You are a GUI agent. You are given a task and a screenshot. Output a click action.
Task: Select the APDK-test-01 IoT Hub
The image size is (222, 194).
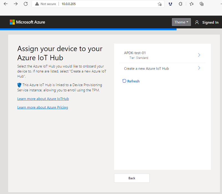162,55
